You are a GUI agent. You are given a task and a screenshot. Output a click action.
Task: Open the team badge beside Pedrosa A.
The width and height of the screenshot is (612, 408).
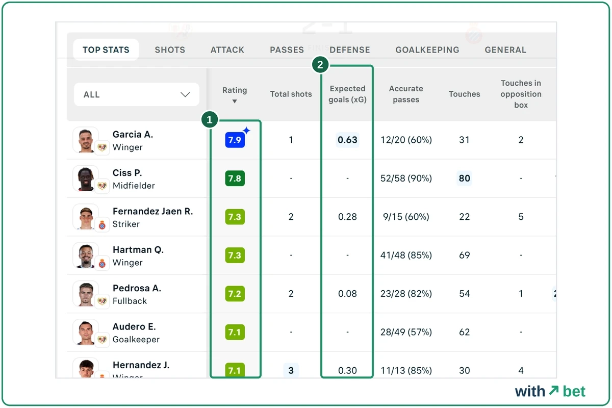[102, 301]
